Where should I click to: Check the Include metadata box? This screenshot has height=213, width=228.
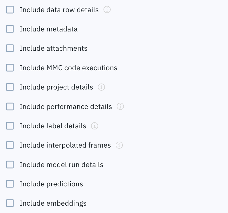pyautogui.click(x=10, y=29)
